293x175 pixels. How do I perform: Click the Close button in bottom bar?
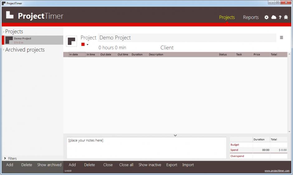108,165
